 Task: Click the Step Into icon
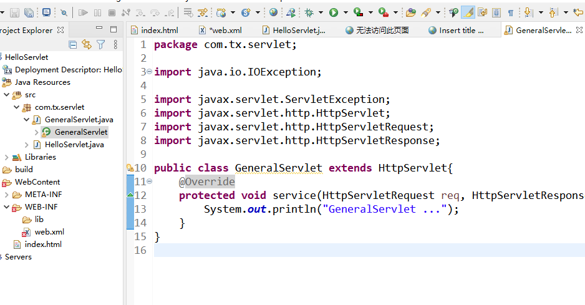[x=140, y=13]
